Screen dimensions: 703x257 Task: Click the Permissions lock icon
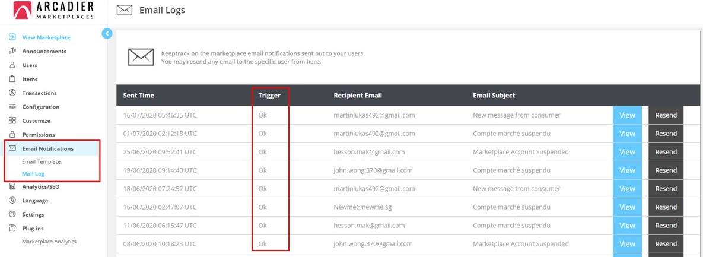click(12, 135)
